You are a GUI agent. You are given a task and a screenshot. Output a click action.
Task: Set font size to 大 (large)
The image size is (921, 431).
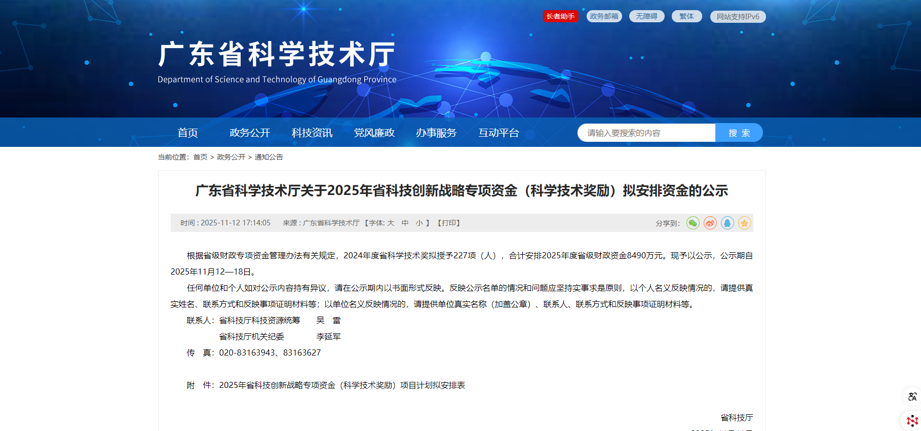391,223
